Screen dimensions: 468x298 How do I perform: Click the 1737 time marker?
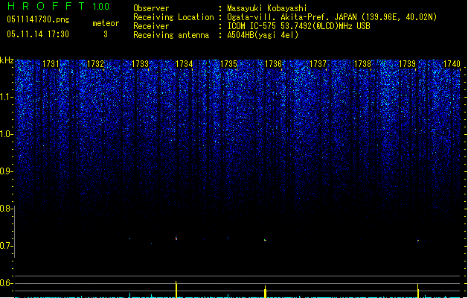[x=318, y=64]
